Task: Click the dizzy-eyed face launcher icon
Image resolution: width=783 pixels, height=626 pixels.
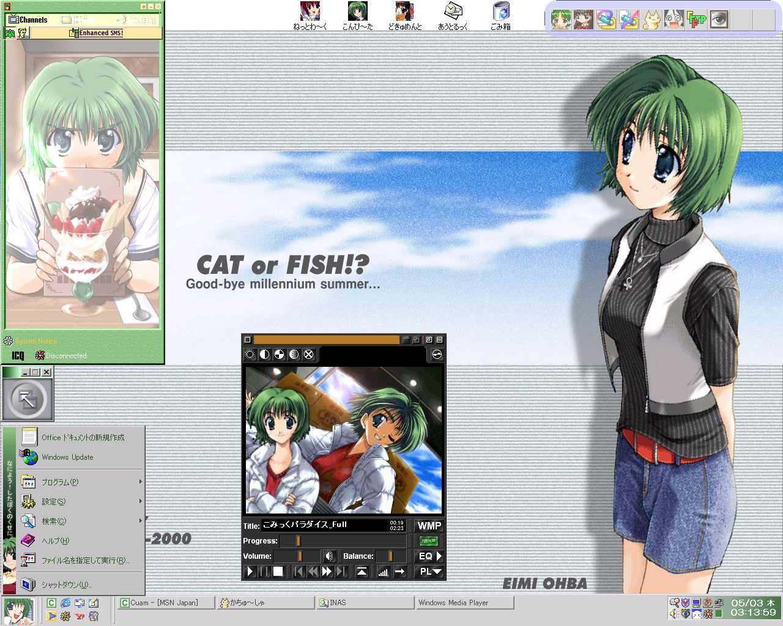Action: coord(674,20)
